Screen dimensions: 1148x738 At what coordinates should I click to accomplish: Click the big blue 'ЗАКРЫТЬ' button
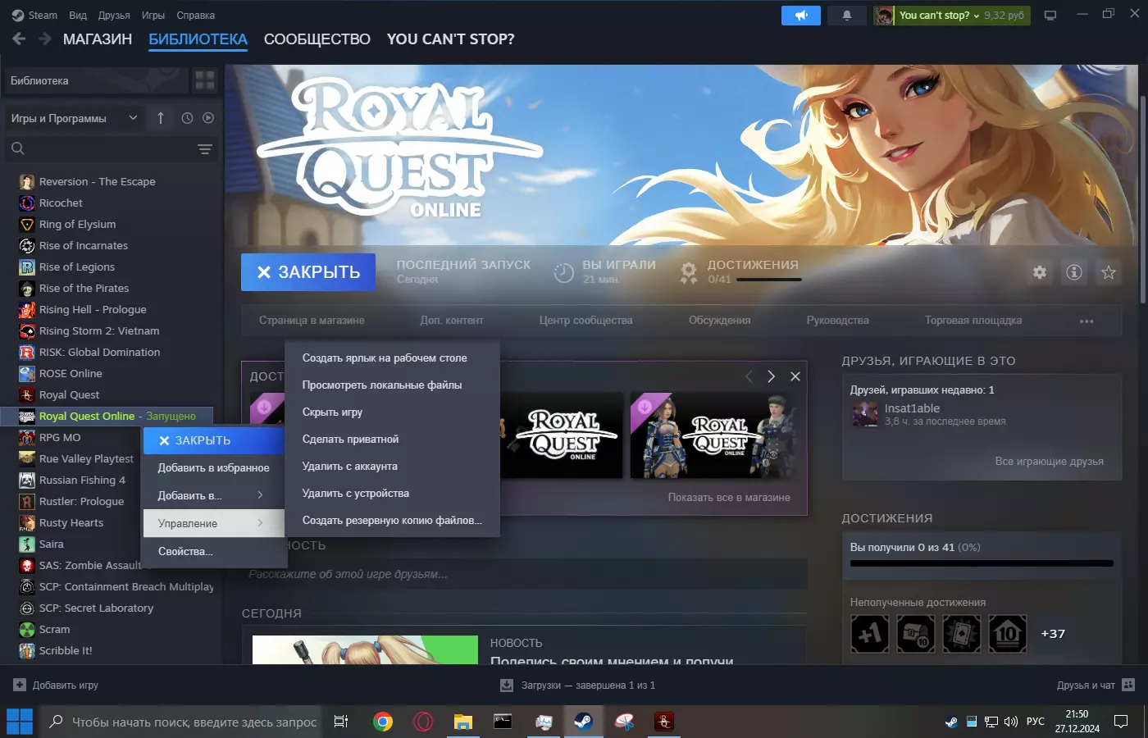pos(308,272)
